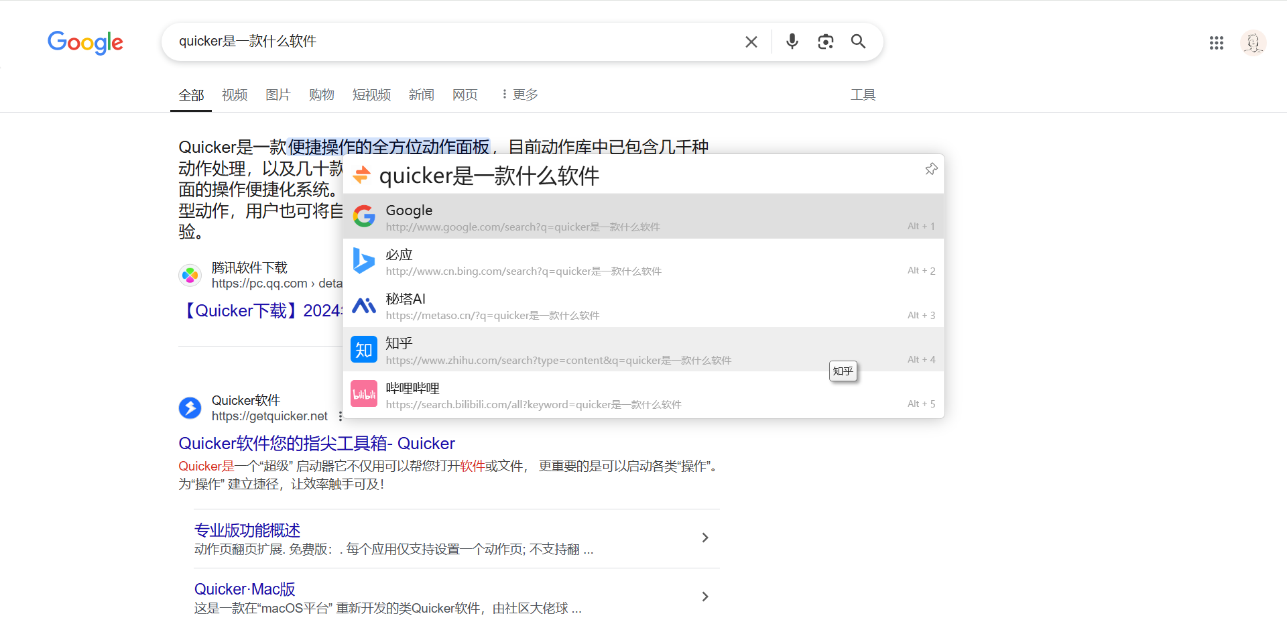Viewport: 1287px width, 618px height.
Task: Choose the 知乎 search entry
Action: tap(643, 350)
